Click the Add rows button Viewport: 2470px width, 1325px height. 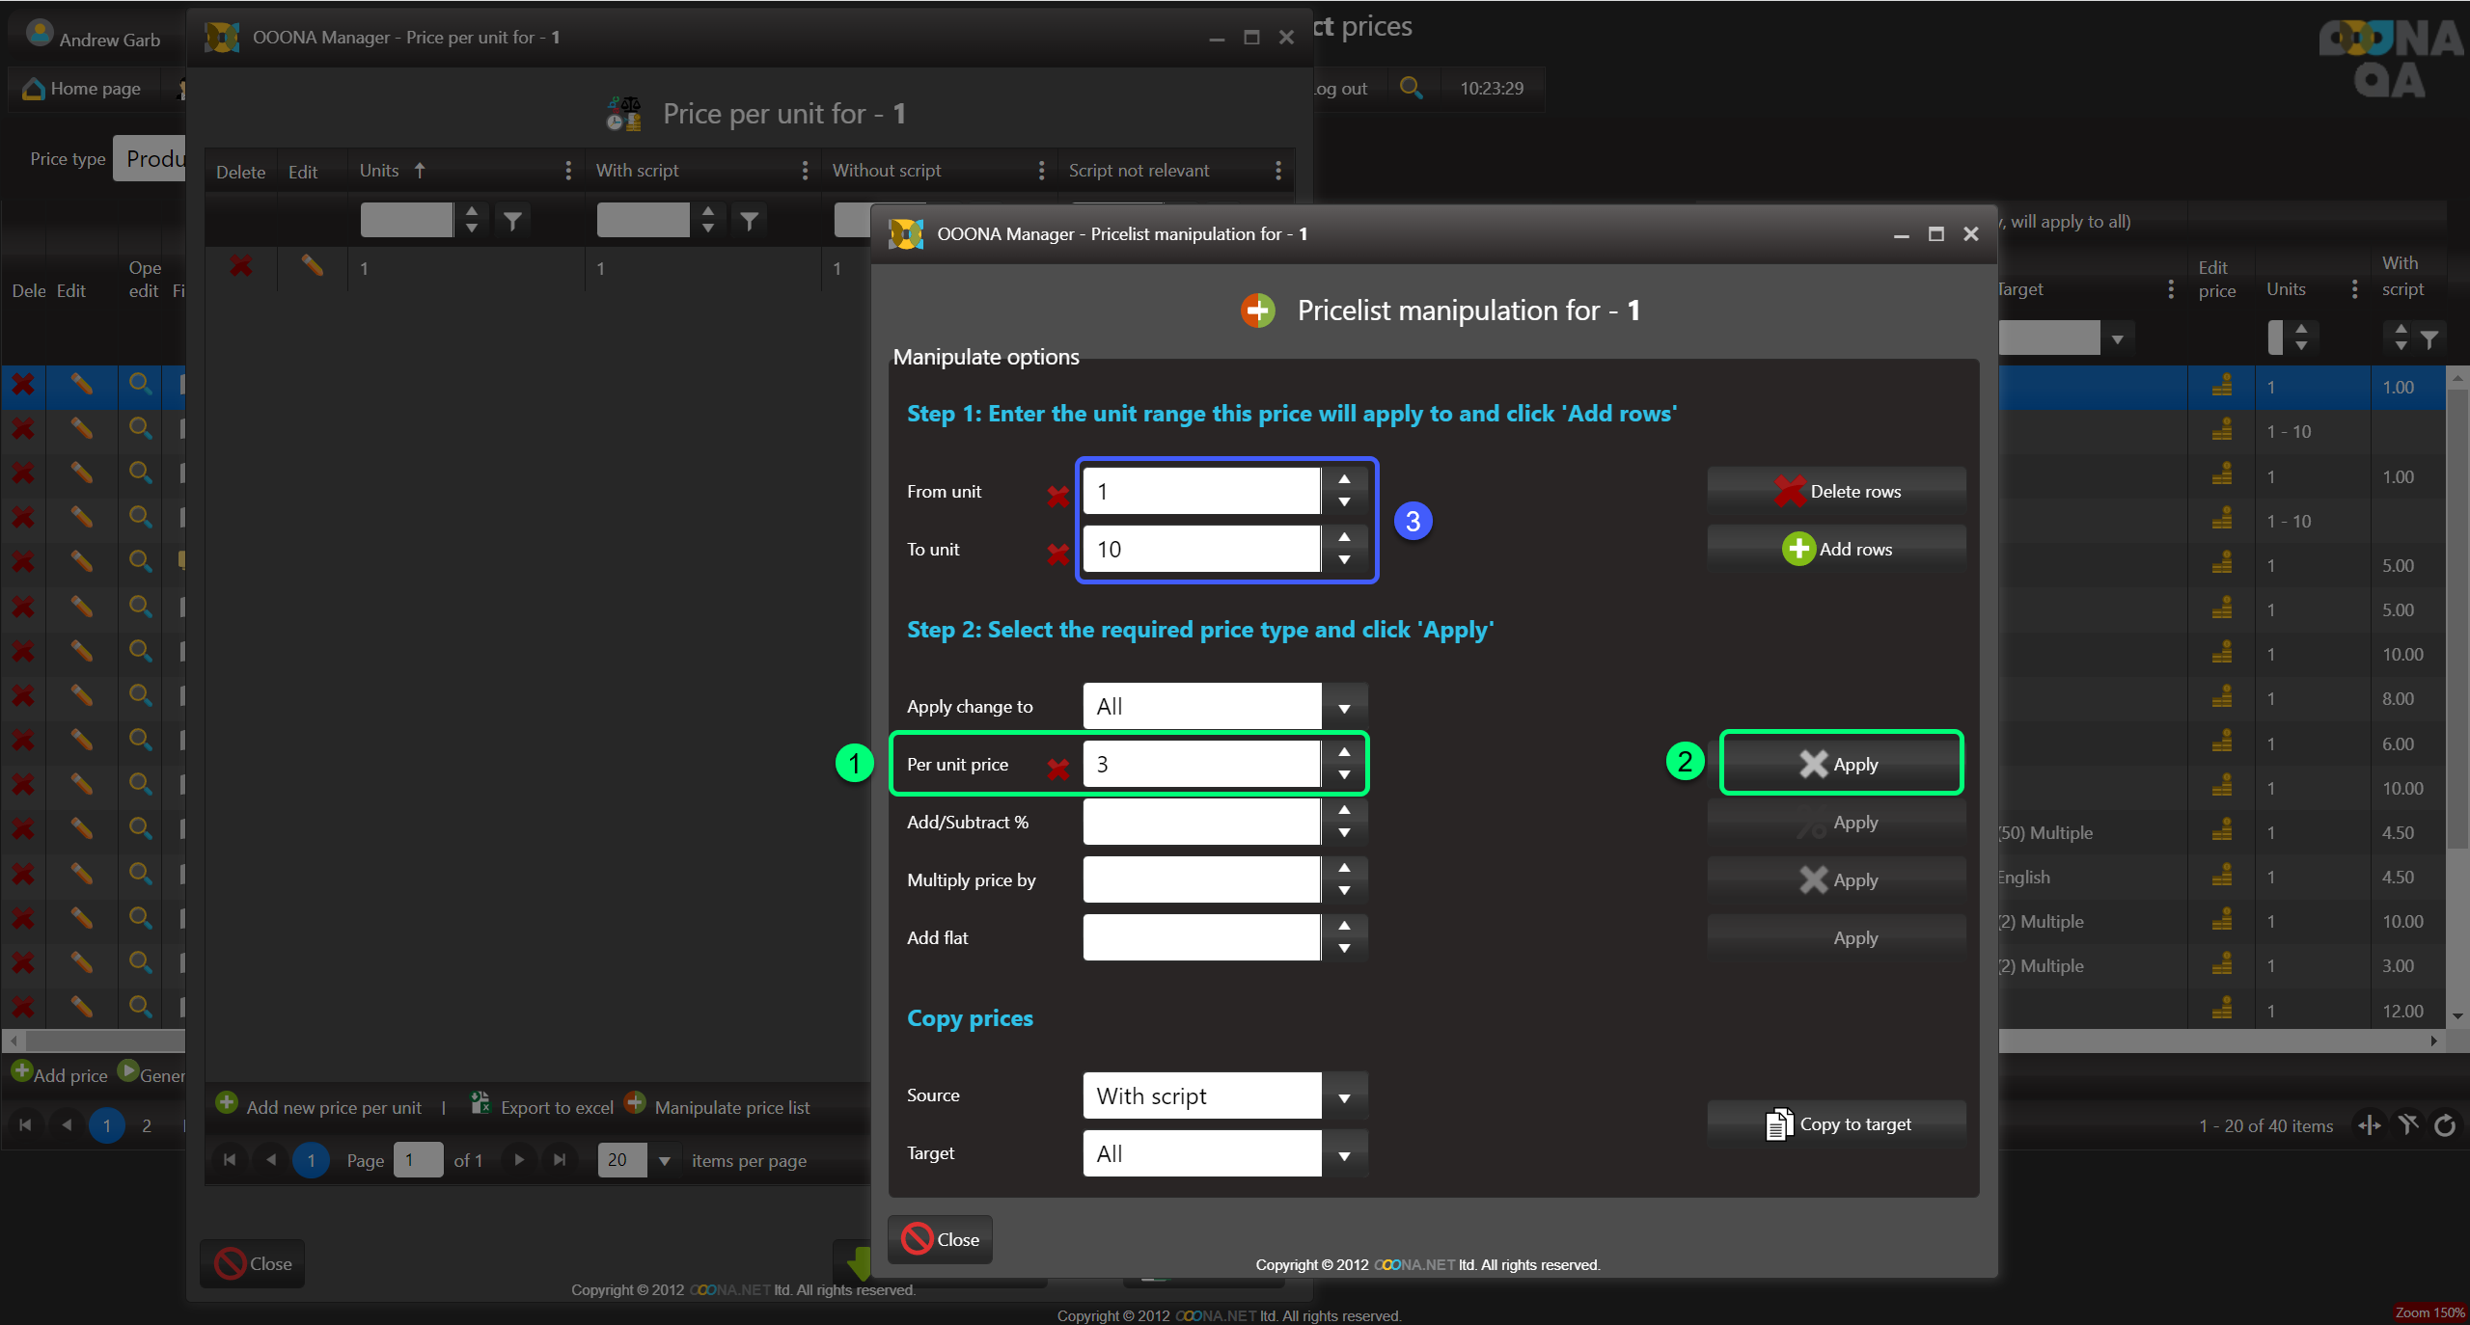tap(1836, 549)
